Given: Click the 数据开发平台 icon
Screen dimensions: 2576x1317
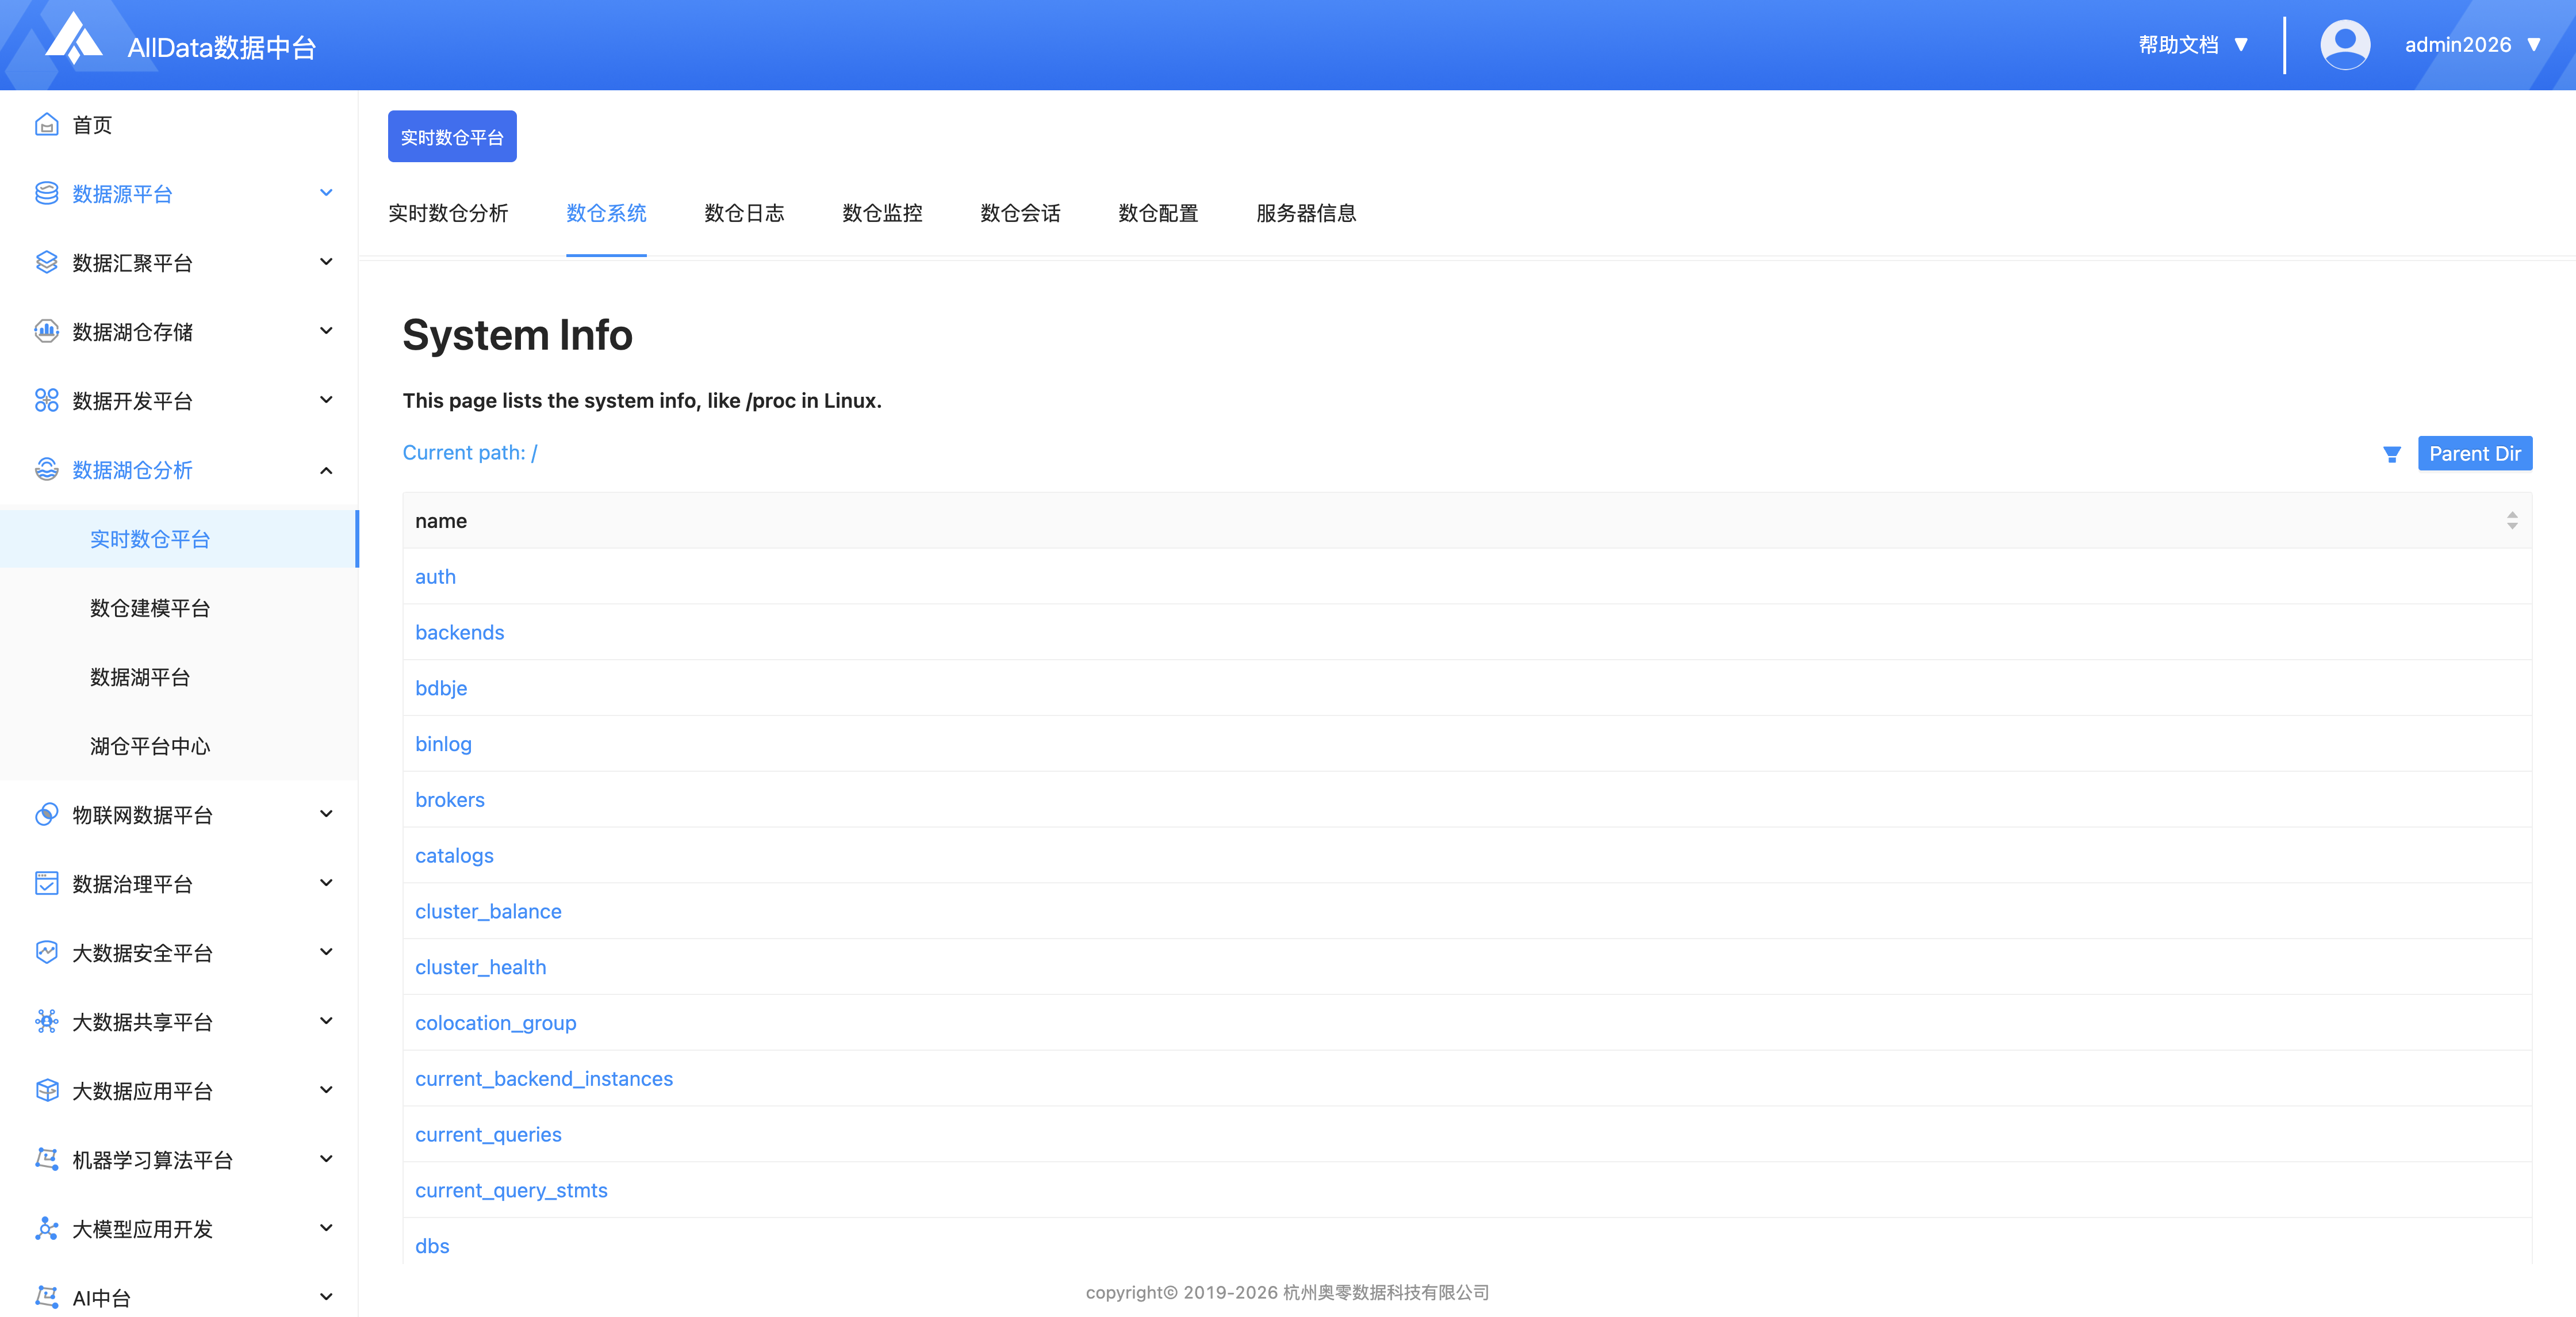Looking at the screenshot, I should click(x=46, y=400).
